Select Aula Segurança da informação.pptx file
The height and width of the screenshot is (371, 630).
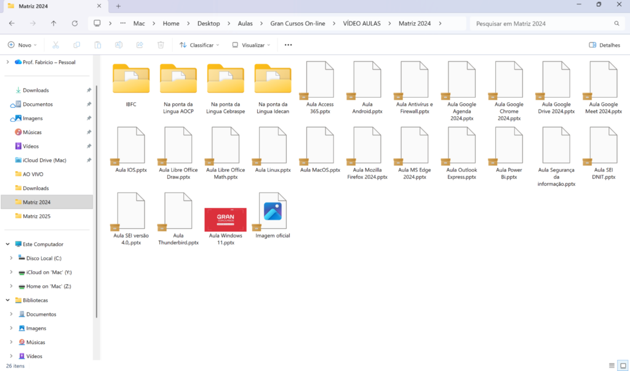pos(556,157)
